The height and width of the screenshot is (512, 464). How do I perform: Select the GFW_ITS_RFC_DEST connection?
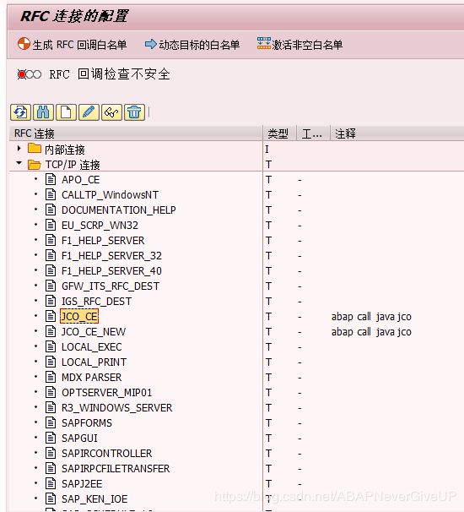pos(111,286)
